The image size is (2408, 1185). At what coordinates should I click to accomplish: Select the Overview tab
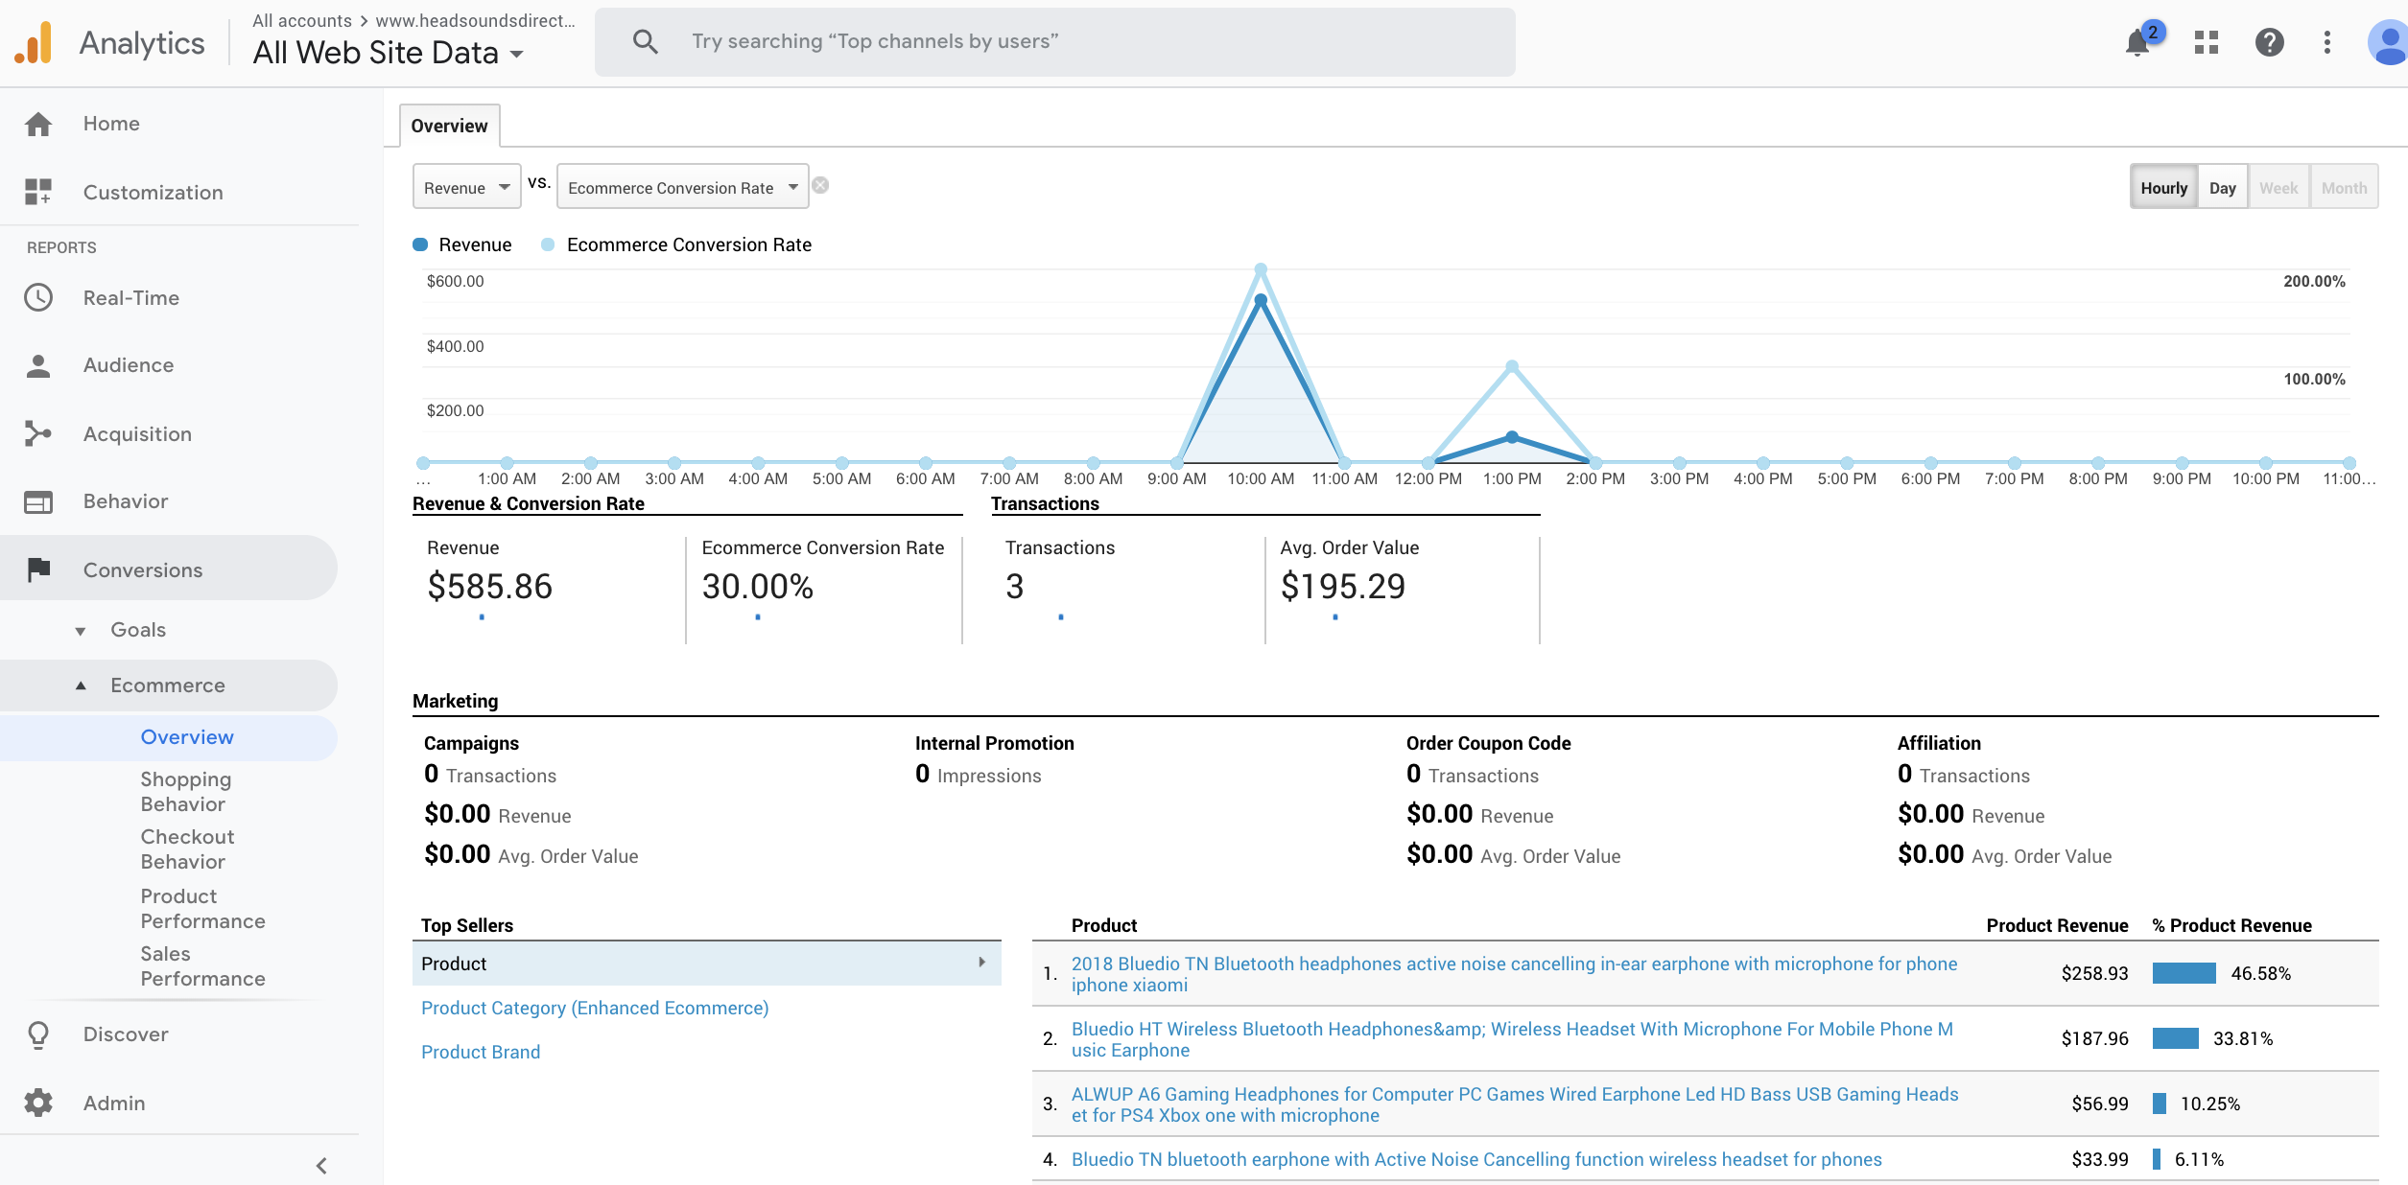pyautogui.click(x=449, y=126)
